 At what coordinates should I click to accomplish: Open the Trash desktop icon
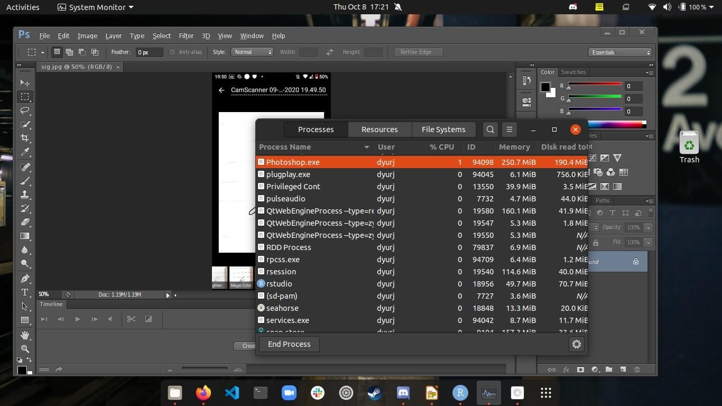[689, 147]
